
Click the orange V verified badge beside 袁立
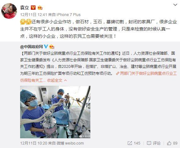click(33, 8)
